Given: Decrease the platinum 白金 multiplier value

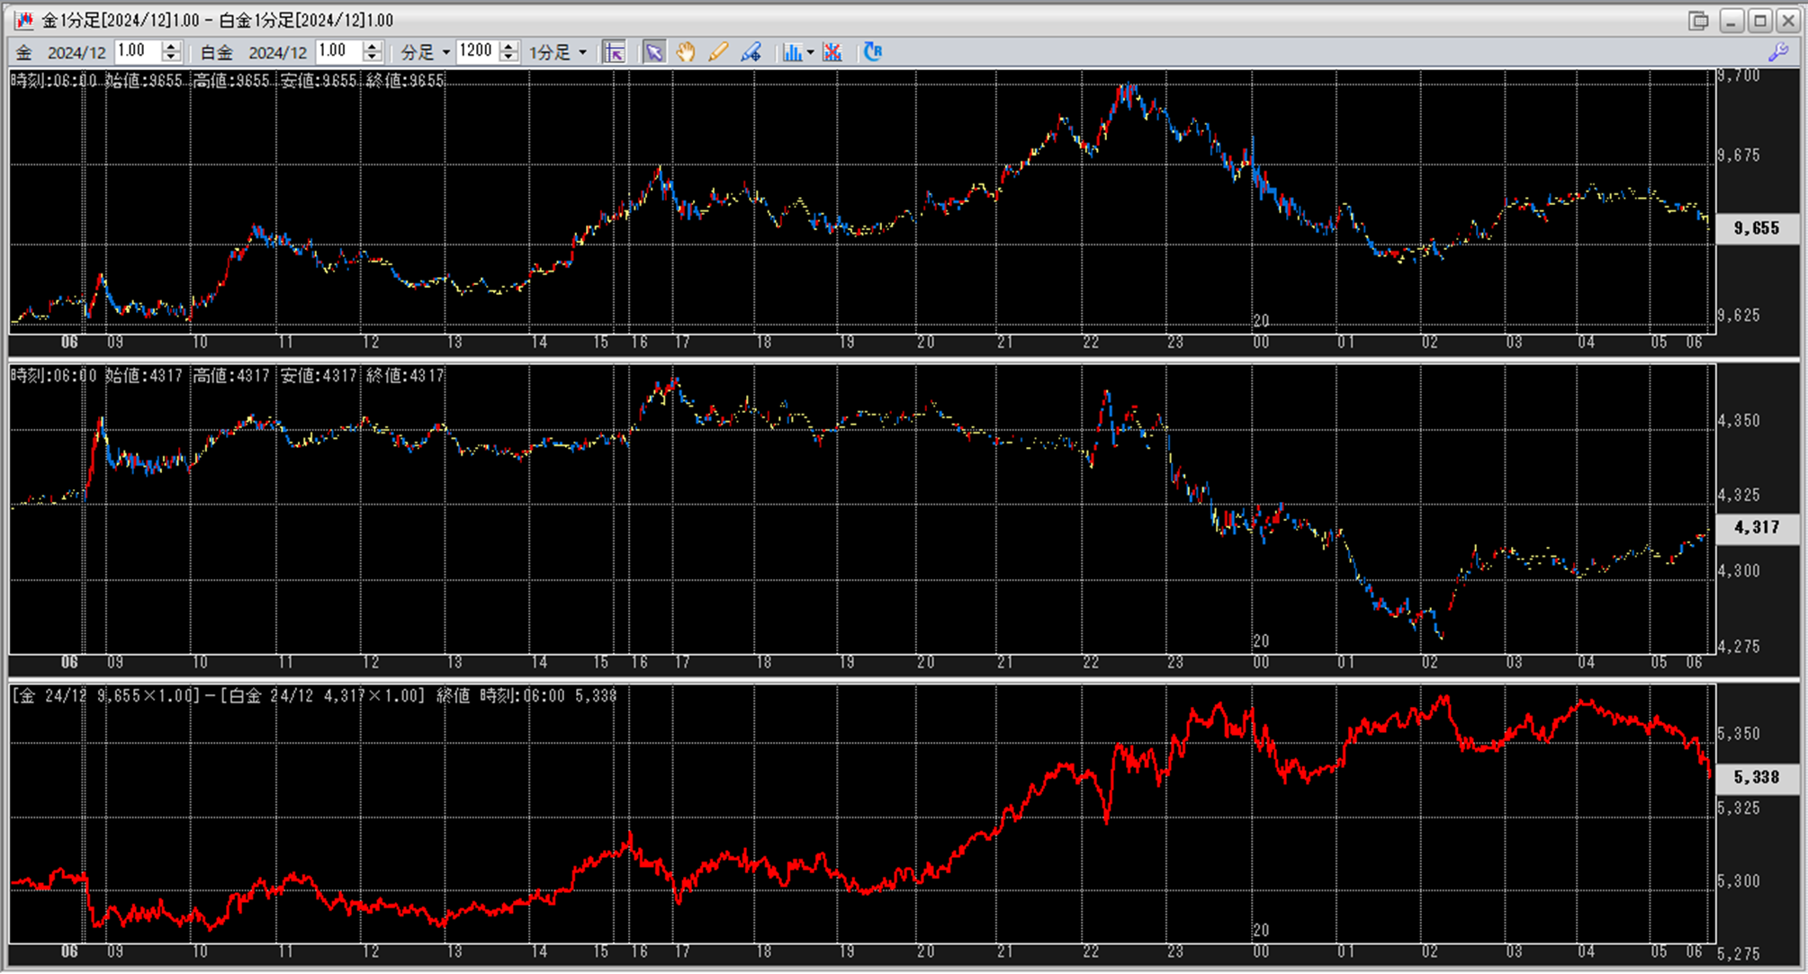Looking at the screenshot, I should [373, 58].
